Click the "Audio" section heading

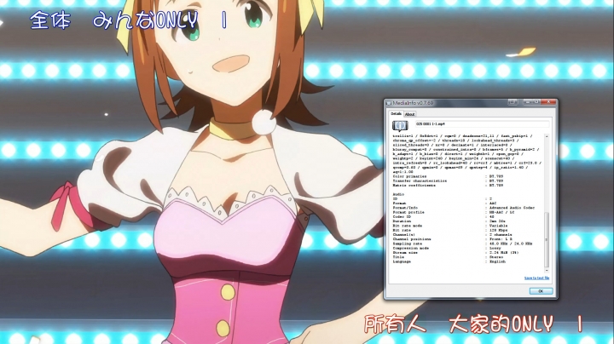point(398,194)
